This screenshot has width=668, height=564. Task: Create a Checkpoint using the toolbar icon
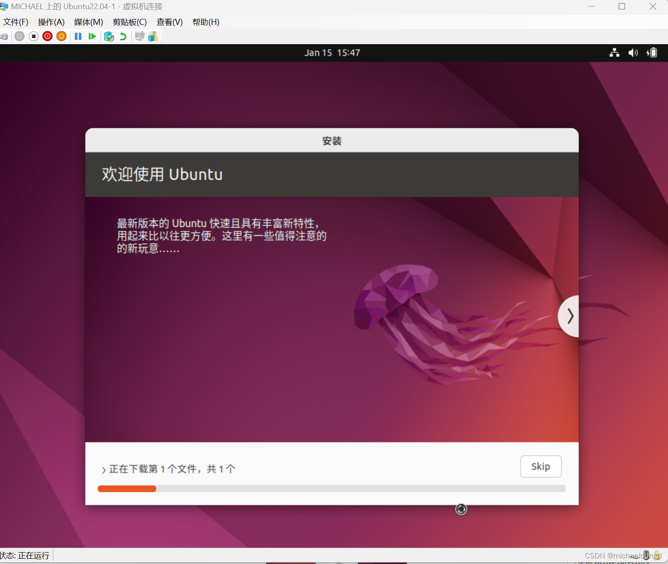[109, 36]
